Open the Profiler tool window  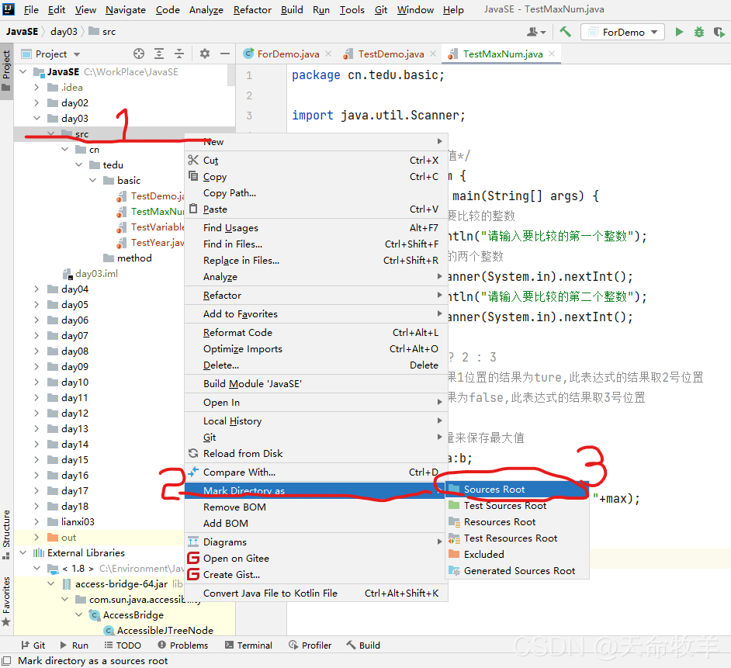tap(310, 646)
